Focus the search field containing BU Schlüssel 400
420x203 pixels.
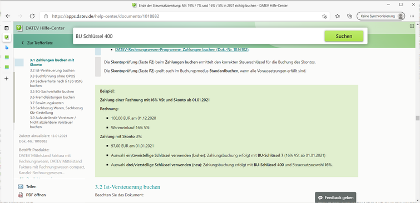tap(198, 36)
